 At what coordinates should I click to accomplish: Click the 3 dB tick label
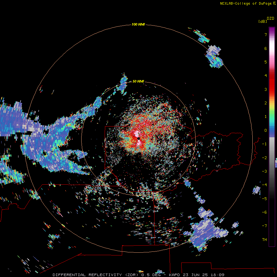pos(266,89)
